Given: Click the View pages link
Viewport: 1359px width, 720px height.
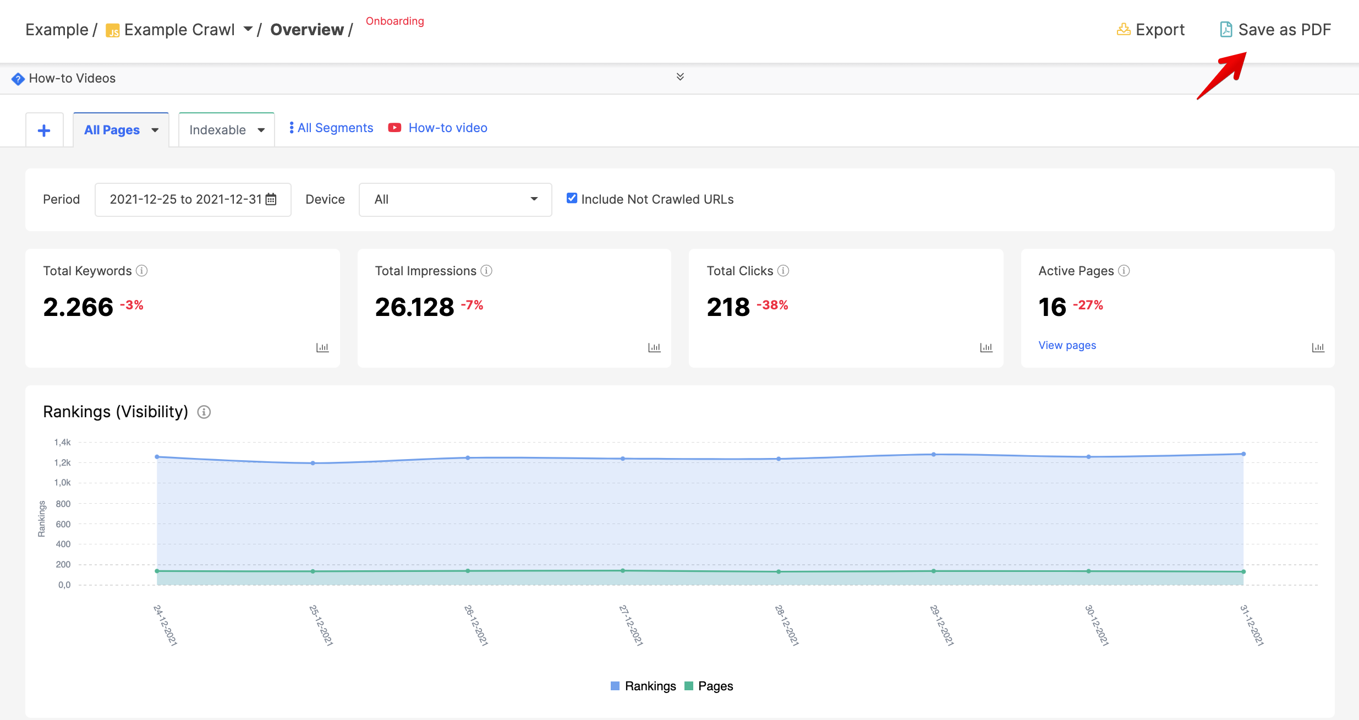Looking at the screenshot, I should point(1067,345).
